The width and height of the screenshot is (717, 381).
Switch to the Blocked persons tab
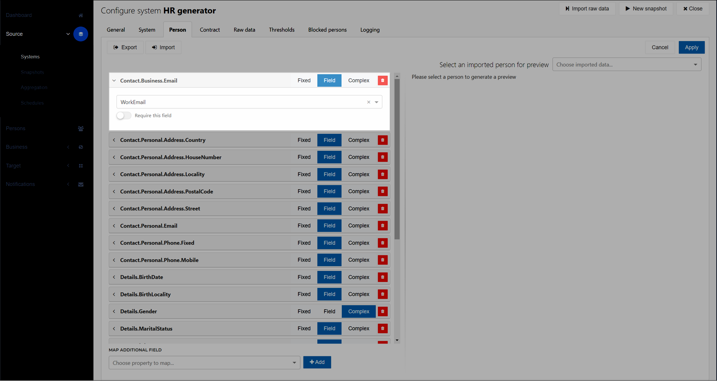(x=327, y=30)
